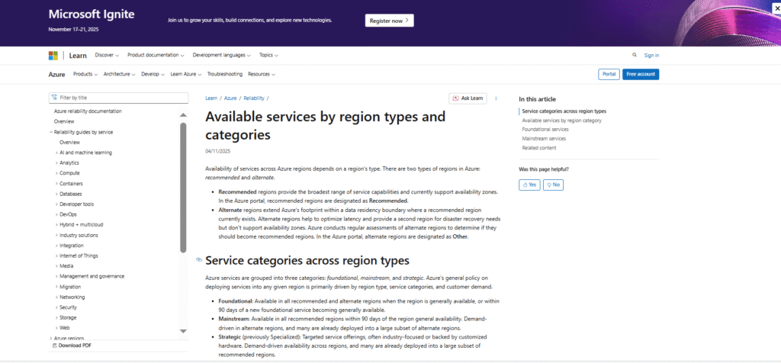This screenshot has height=363, width=781.
Task: Click the sidebar scroll up arrow
Action: pos(183,115)
